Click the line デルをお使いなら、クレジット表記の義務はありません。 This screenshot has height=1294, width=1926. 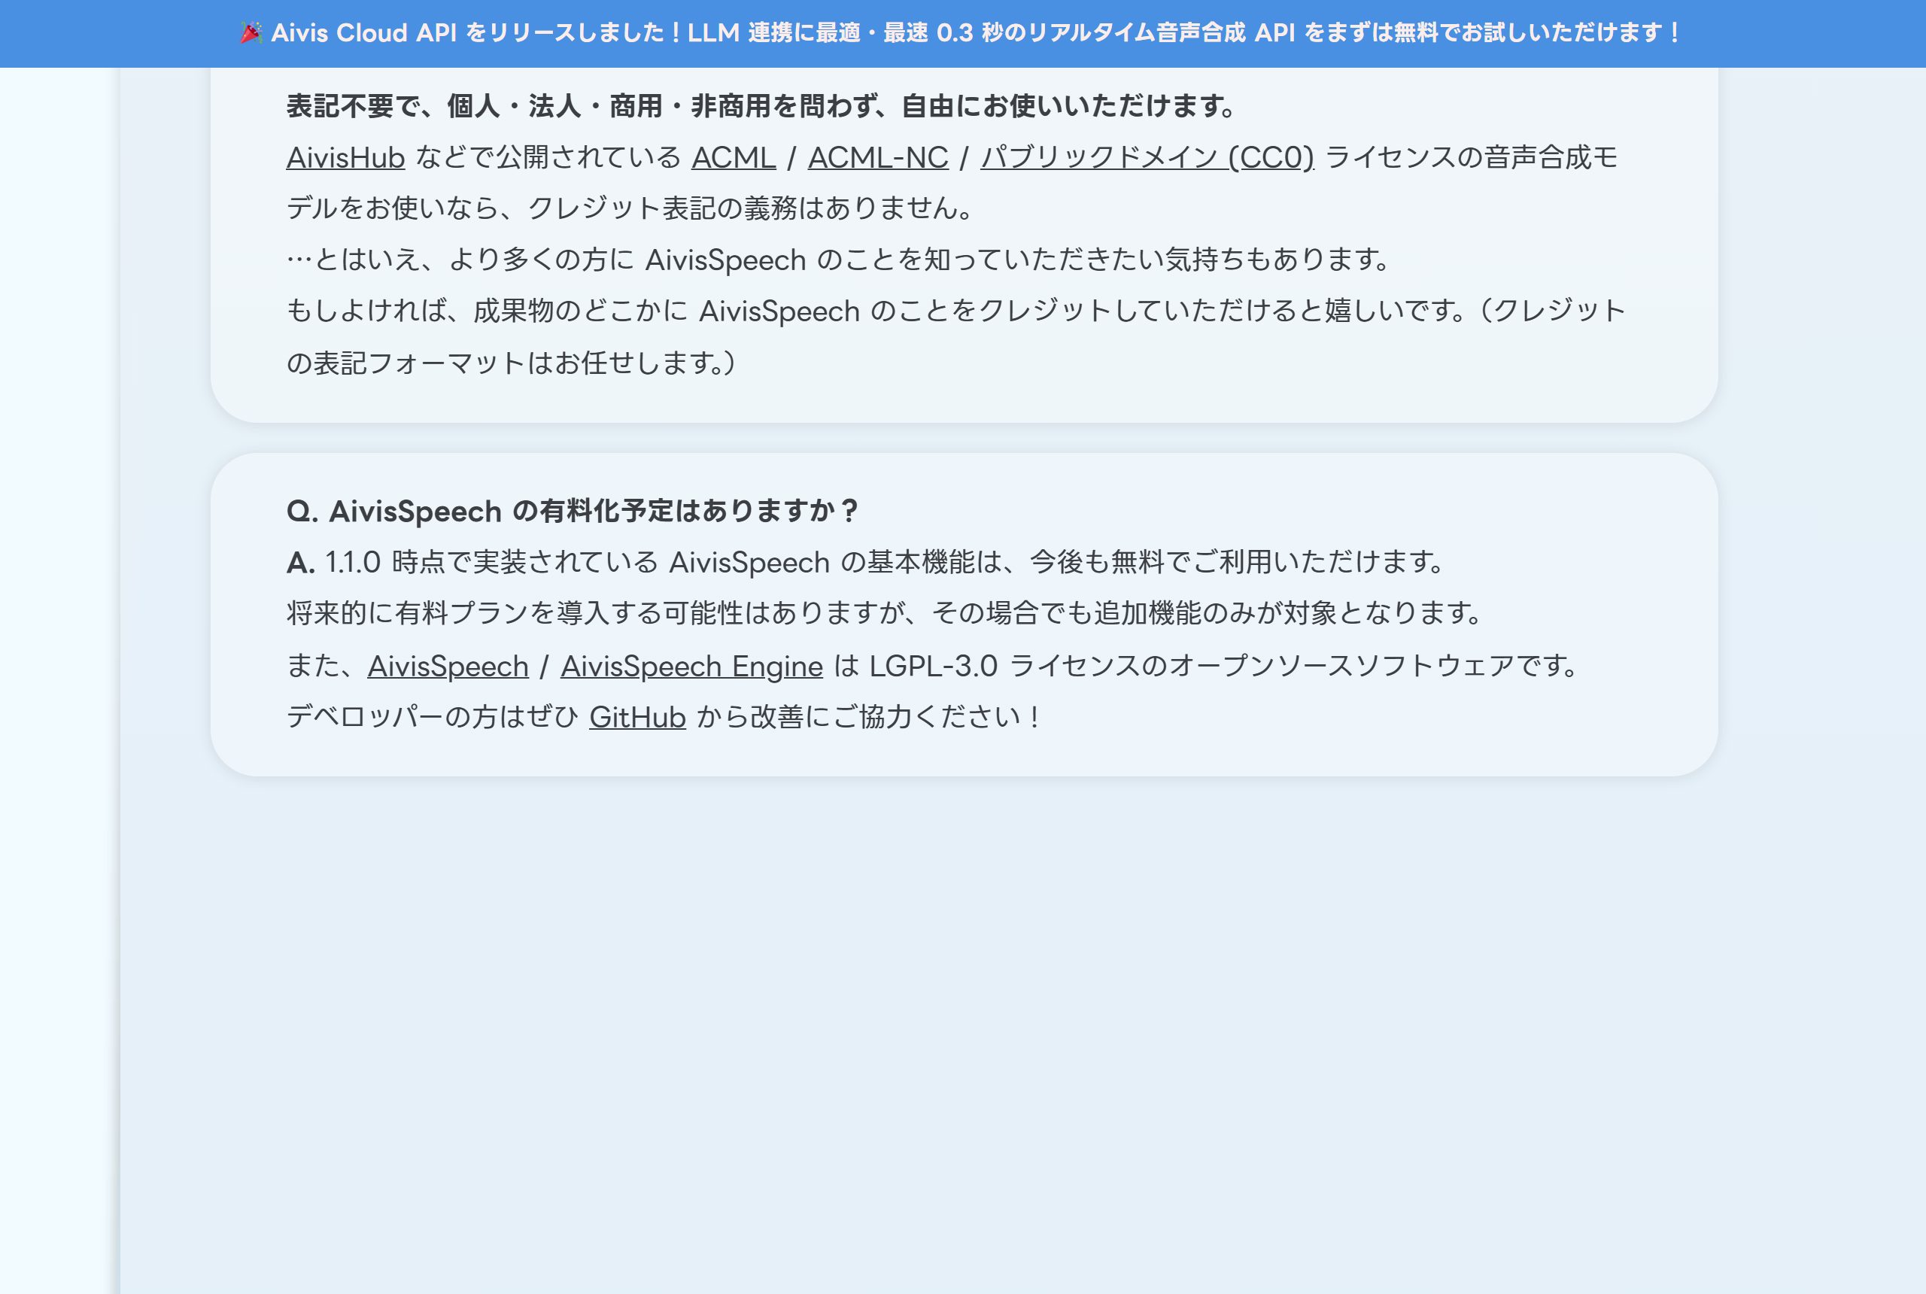[630, 208]
